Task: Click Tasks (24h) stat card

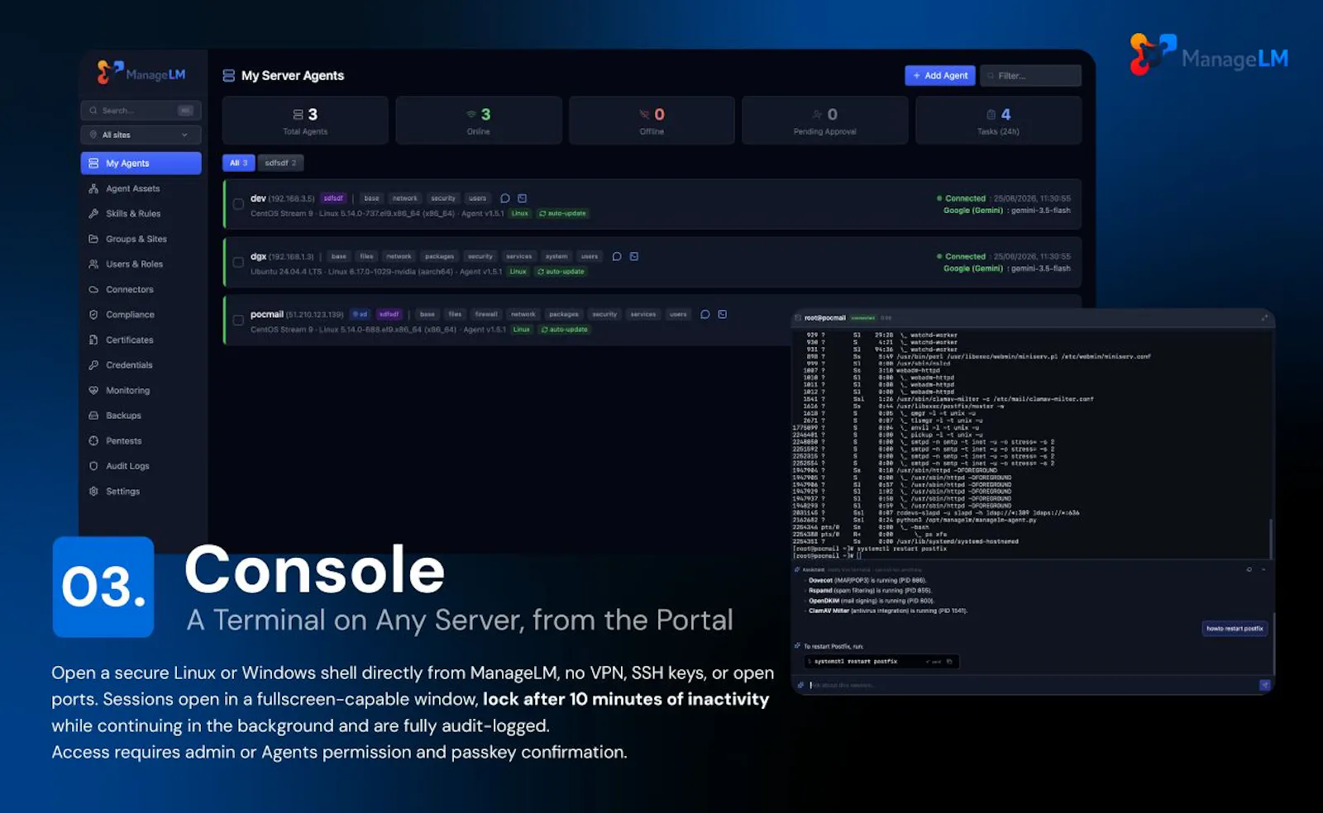Action: click(998, 121)
